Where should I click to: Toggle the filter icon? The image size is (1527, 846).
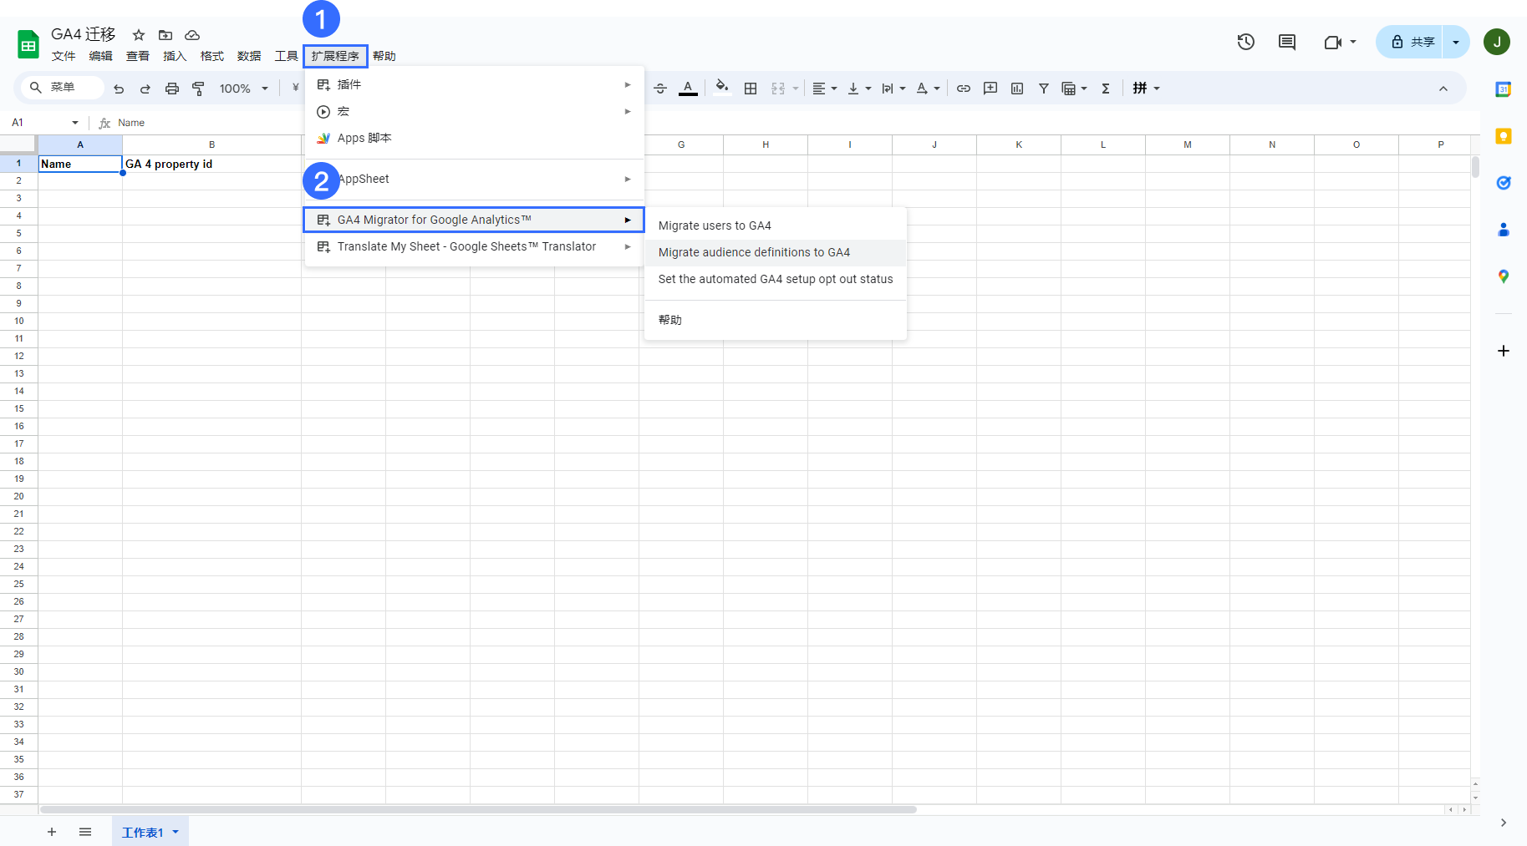(1044, 89)
